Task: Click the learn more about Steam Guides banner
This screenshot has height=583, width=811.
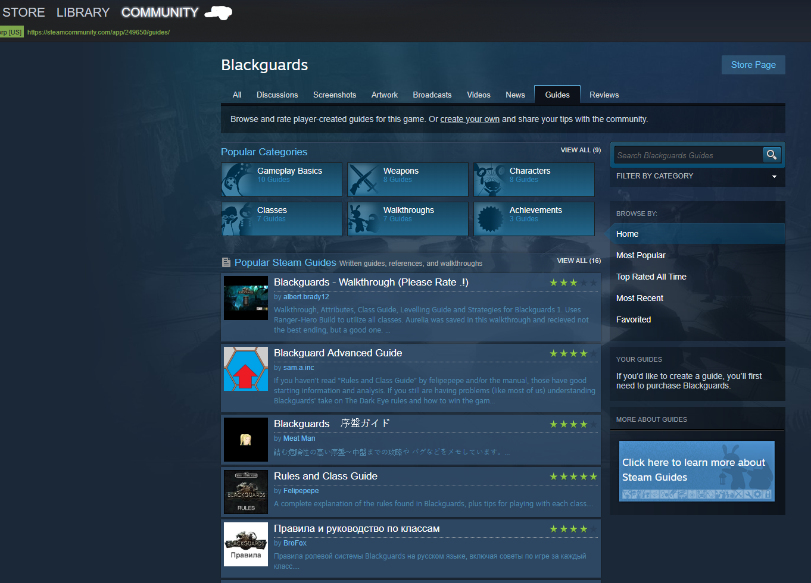Action: coord(696,471)
